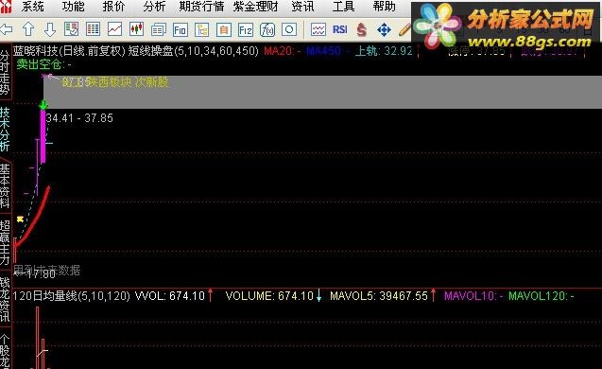Click the RSI indicator button
Image resolution: width=602 pixels, height=369 pixels.
click(340, 29)
